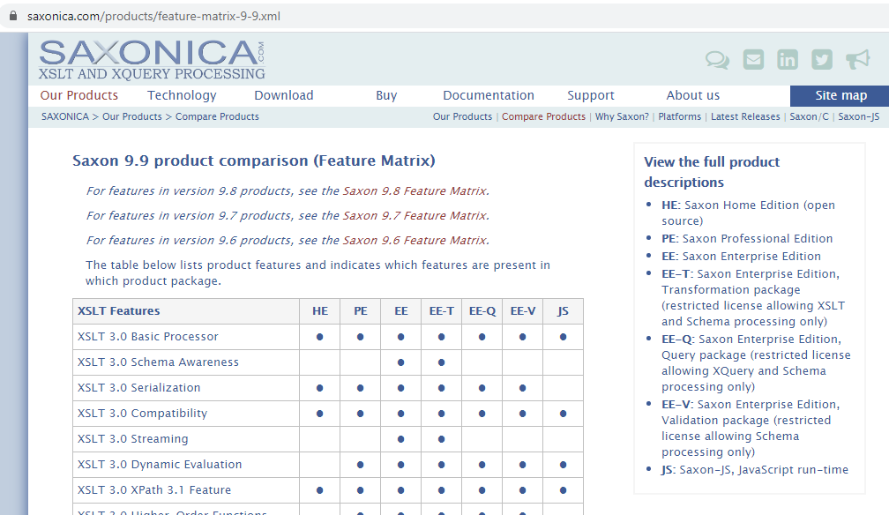Open the Saxon 9.6 Feature Matrix link

tap(415, 241)
